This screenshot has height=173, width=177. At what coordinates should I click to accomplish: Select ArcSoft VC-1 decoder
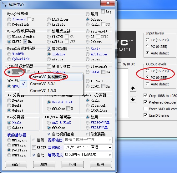click(88, 81)
